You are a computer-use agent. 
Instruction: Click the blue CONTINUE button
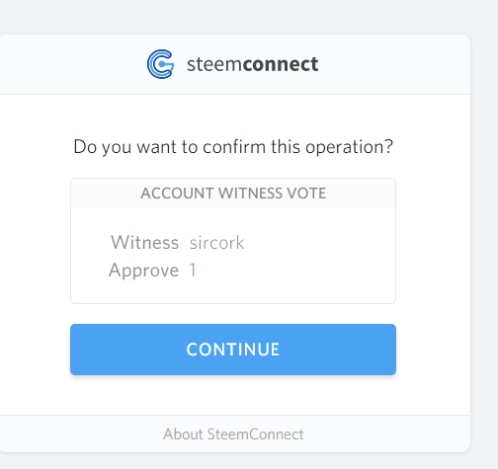pyautogui.click(x=233, y=350)
